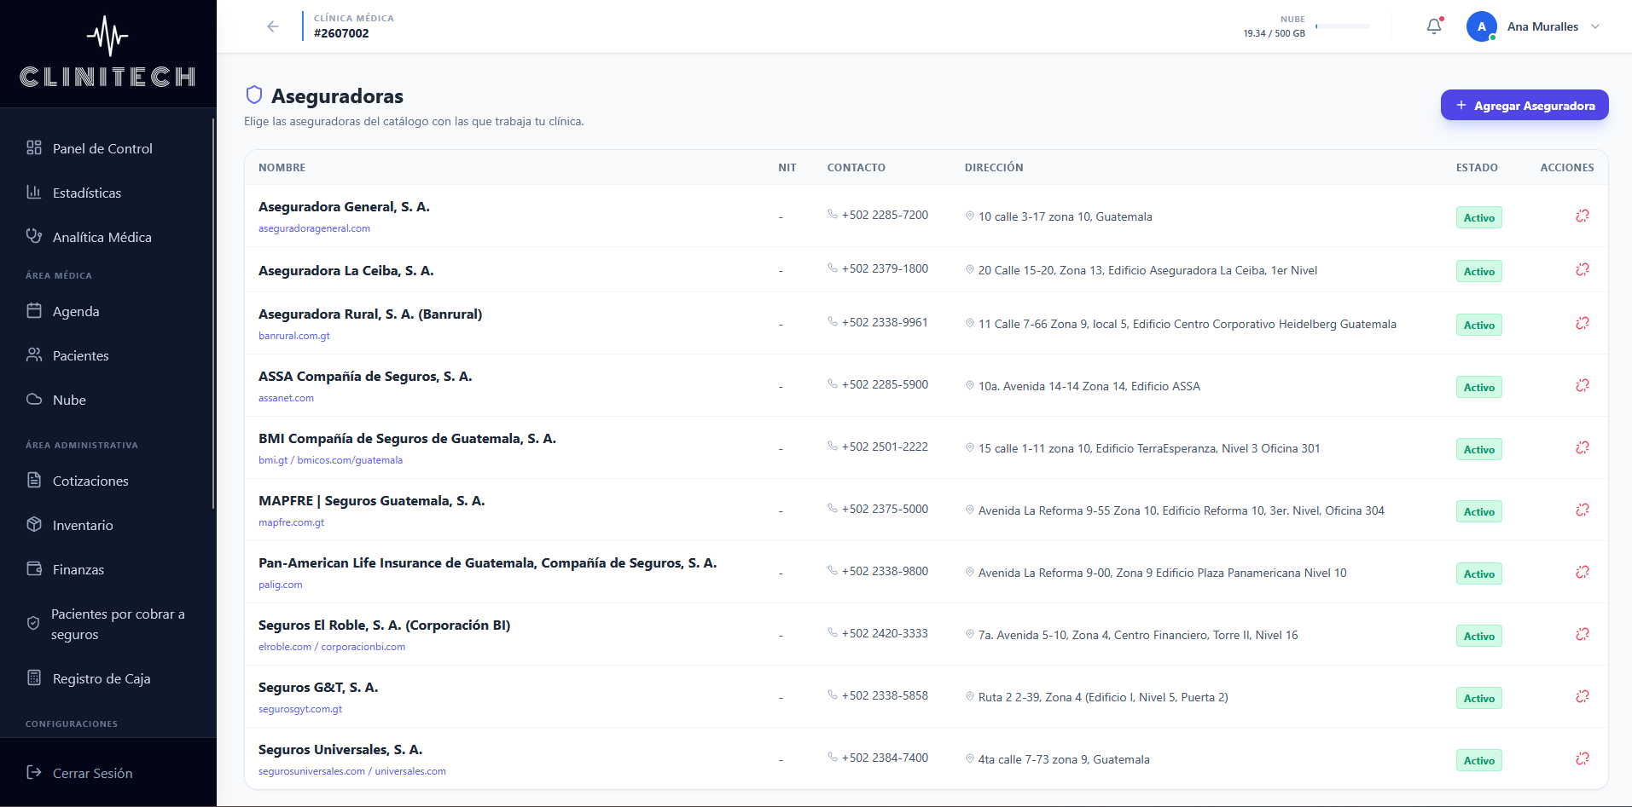The width and height of the screenshot is (1632, 807).
Task: Click the phone icon for Seguros G&T
Action: pyautogui.click(x=833, y=695)
